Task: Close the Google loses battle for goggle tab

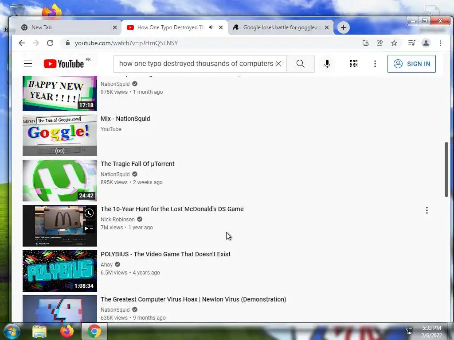Action: pyautogui.click(x=327, y=27)
